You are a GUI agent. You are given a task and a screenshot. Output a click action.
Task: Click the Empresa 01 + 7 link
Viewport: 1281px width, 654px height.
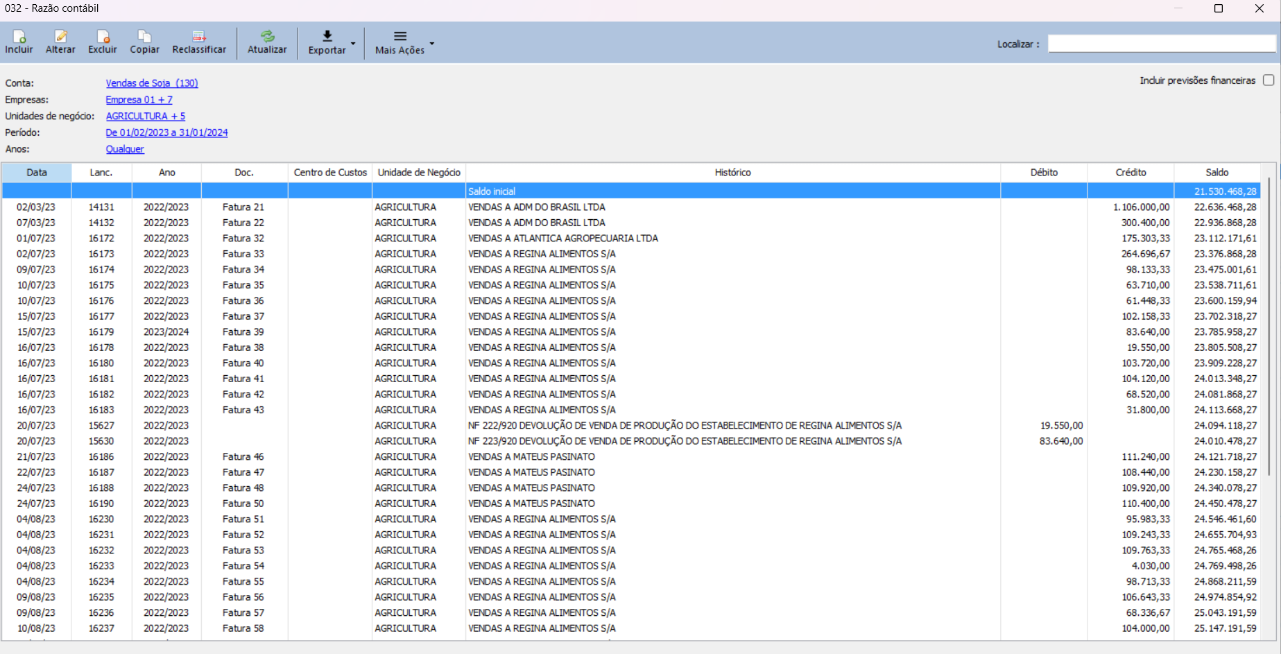(x=139, y=100)
